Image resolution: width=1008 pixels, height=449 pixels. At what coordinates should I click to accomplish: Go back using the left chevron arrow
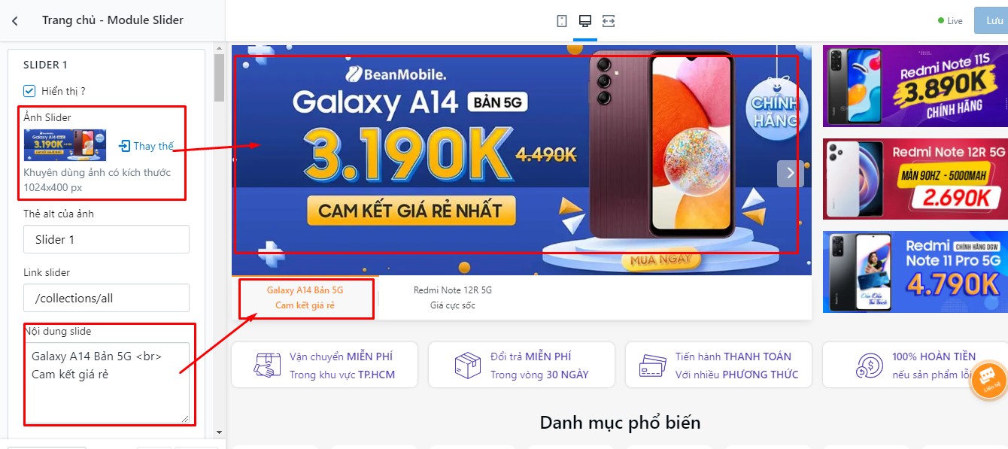pos(15,21)
